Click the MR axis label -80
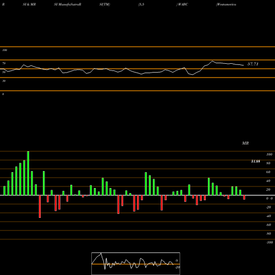275x275 pixels. [x=268, y=234]
